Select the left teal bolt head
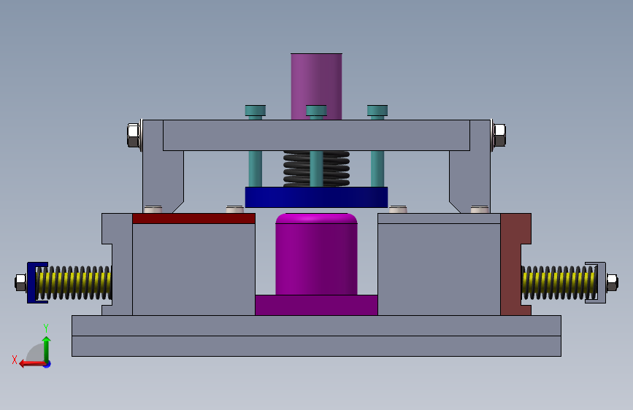The height and width of the screenshot is (410, 633). coord(255,111)
